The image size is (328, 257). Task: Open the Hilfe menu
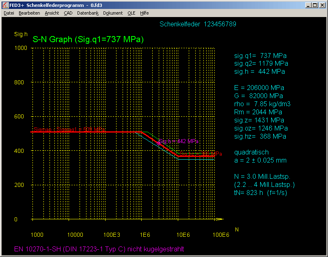[x=145, y=13]
